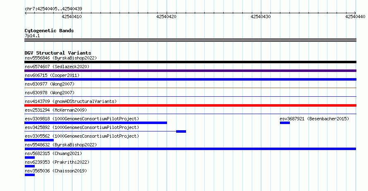Click the small blue esv3687921 bar
Screen dimensions: 368x191
point(285,123)
